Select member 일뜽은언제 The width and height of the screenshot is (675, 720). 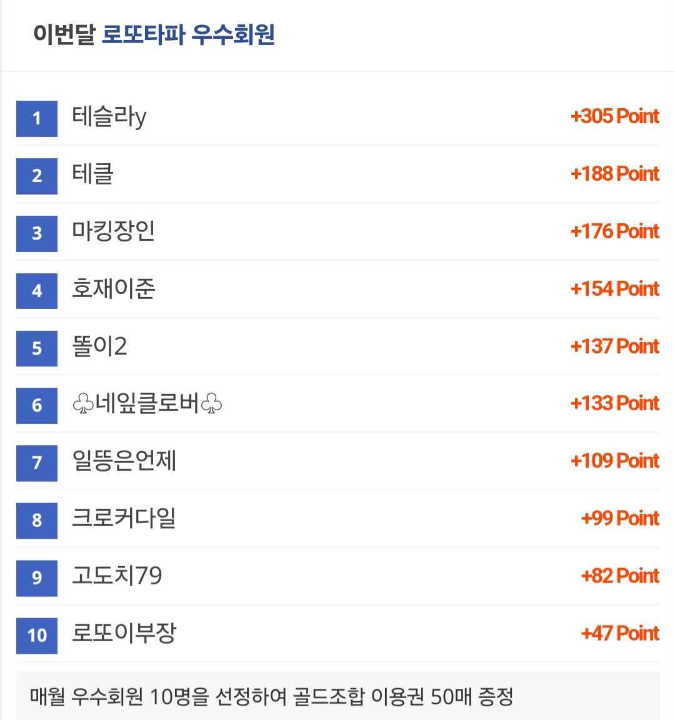[x=124, y=461]
